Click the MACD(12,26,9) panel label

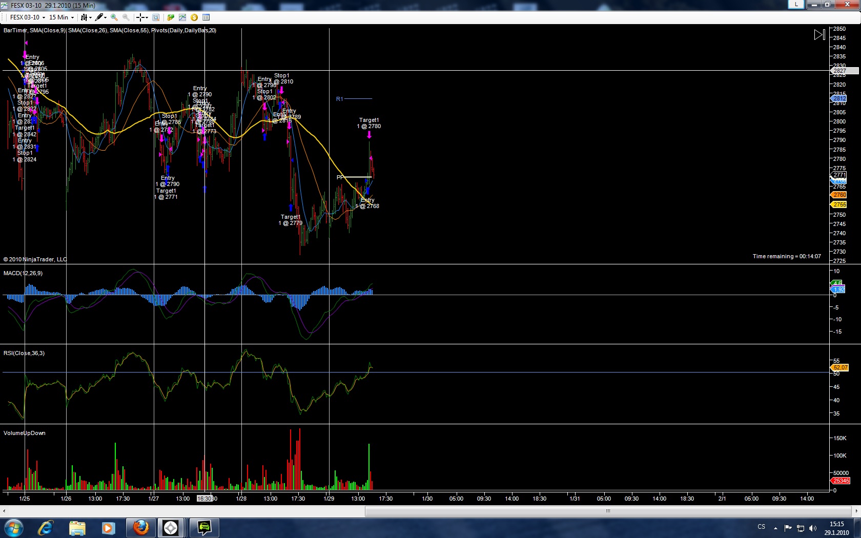point(23,273)
